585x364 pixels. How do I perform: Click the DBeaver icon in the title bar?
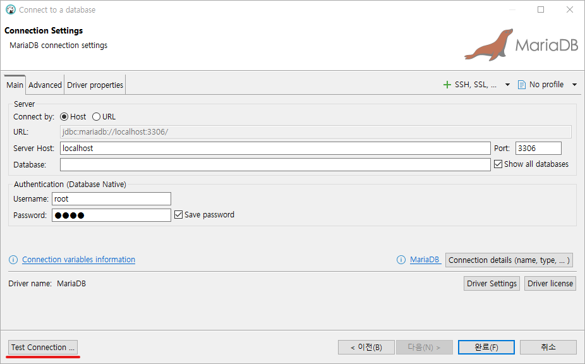tap(11, 9)
